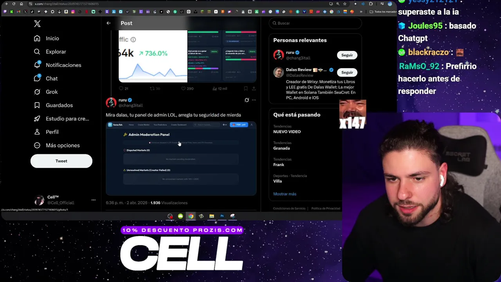Click the 1.936 Visualizaciones link
The height and width of the screenshot is (282, 501).
click(x=169, y=203)
